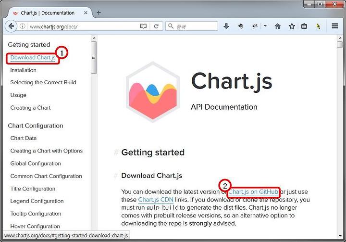Click the search magnifier icon

171,26
